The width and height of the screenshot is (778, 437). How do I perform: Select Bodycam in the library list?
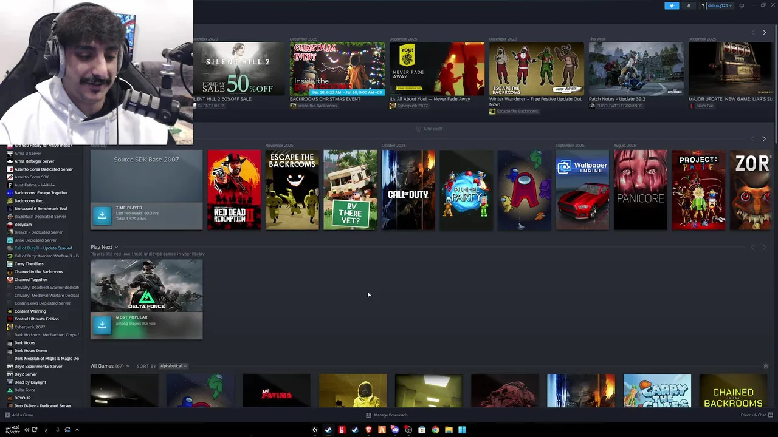pos(23,225)
